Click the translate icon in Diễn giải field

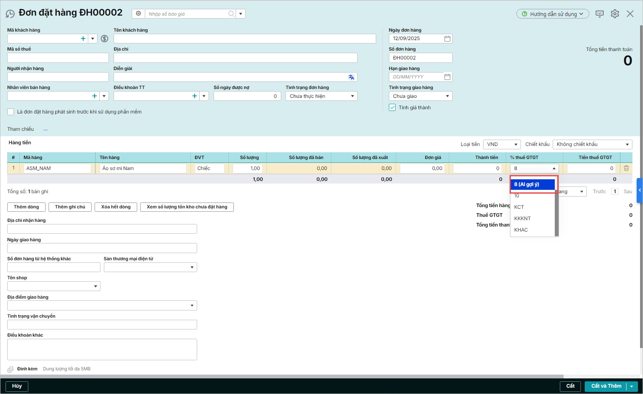point(351,77)
